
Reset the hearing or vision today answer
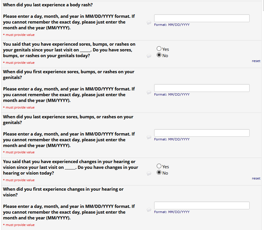point(256,178)
